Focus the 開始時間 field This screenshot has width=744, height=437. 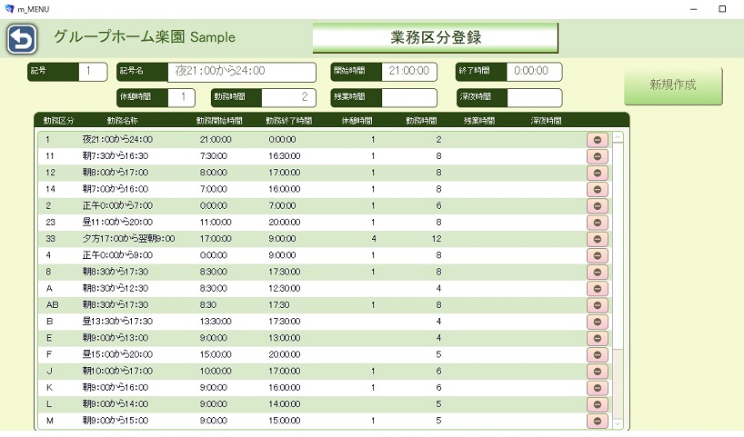tap(408, 71)
